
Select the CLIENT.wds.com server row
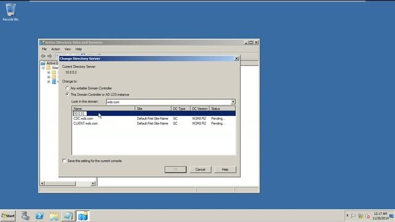(x=154, y=123)
